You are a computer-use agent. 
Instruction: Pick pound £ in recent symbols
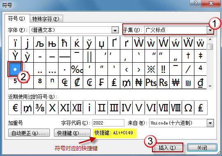click(x=201, y=108)
